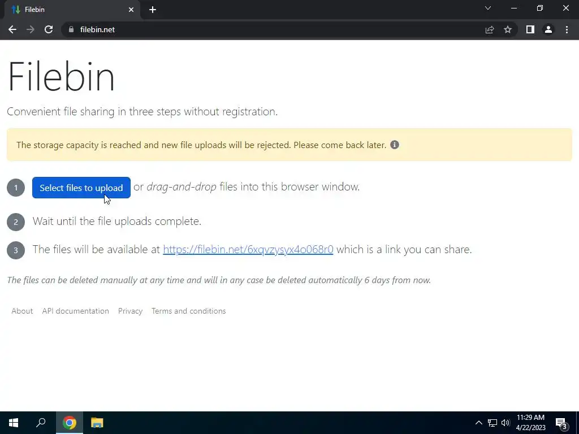
Task: Open Terms and conditions link
Action: [188, 311]
